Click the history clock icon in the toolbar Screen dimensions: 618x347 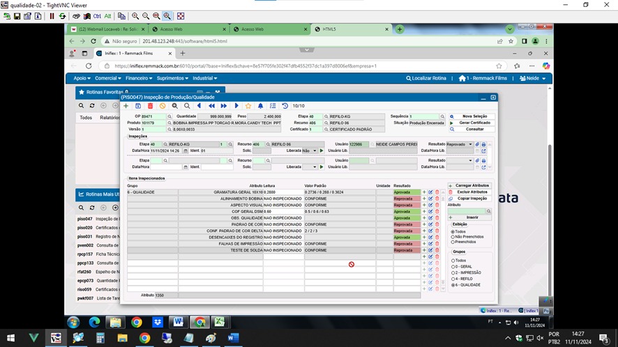pos(285,106)
